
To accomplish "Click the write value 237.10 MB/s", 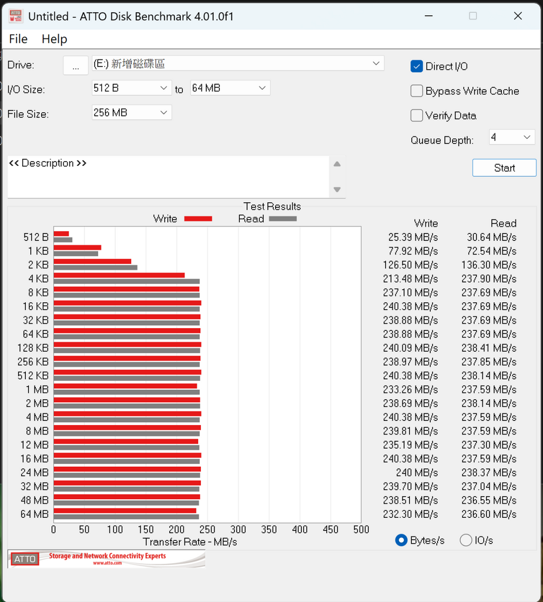I will click(410, 293).
